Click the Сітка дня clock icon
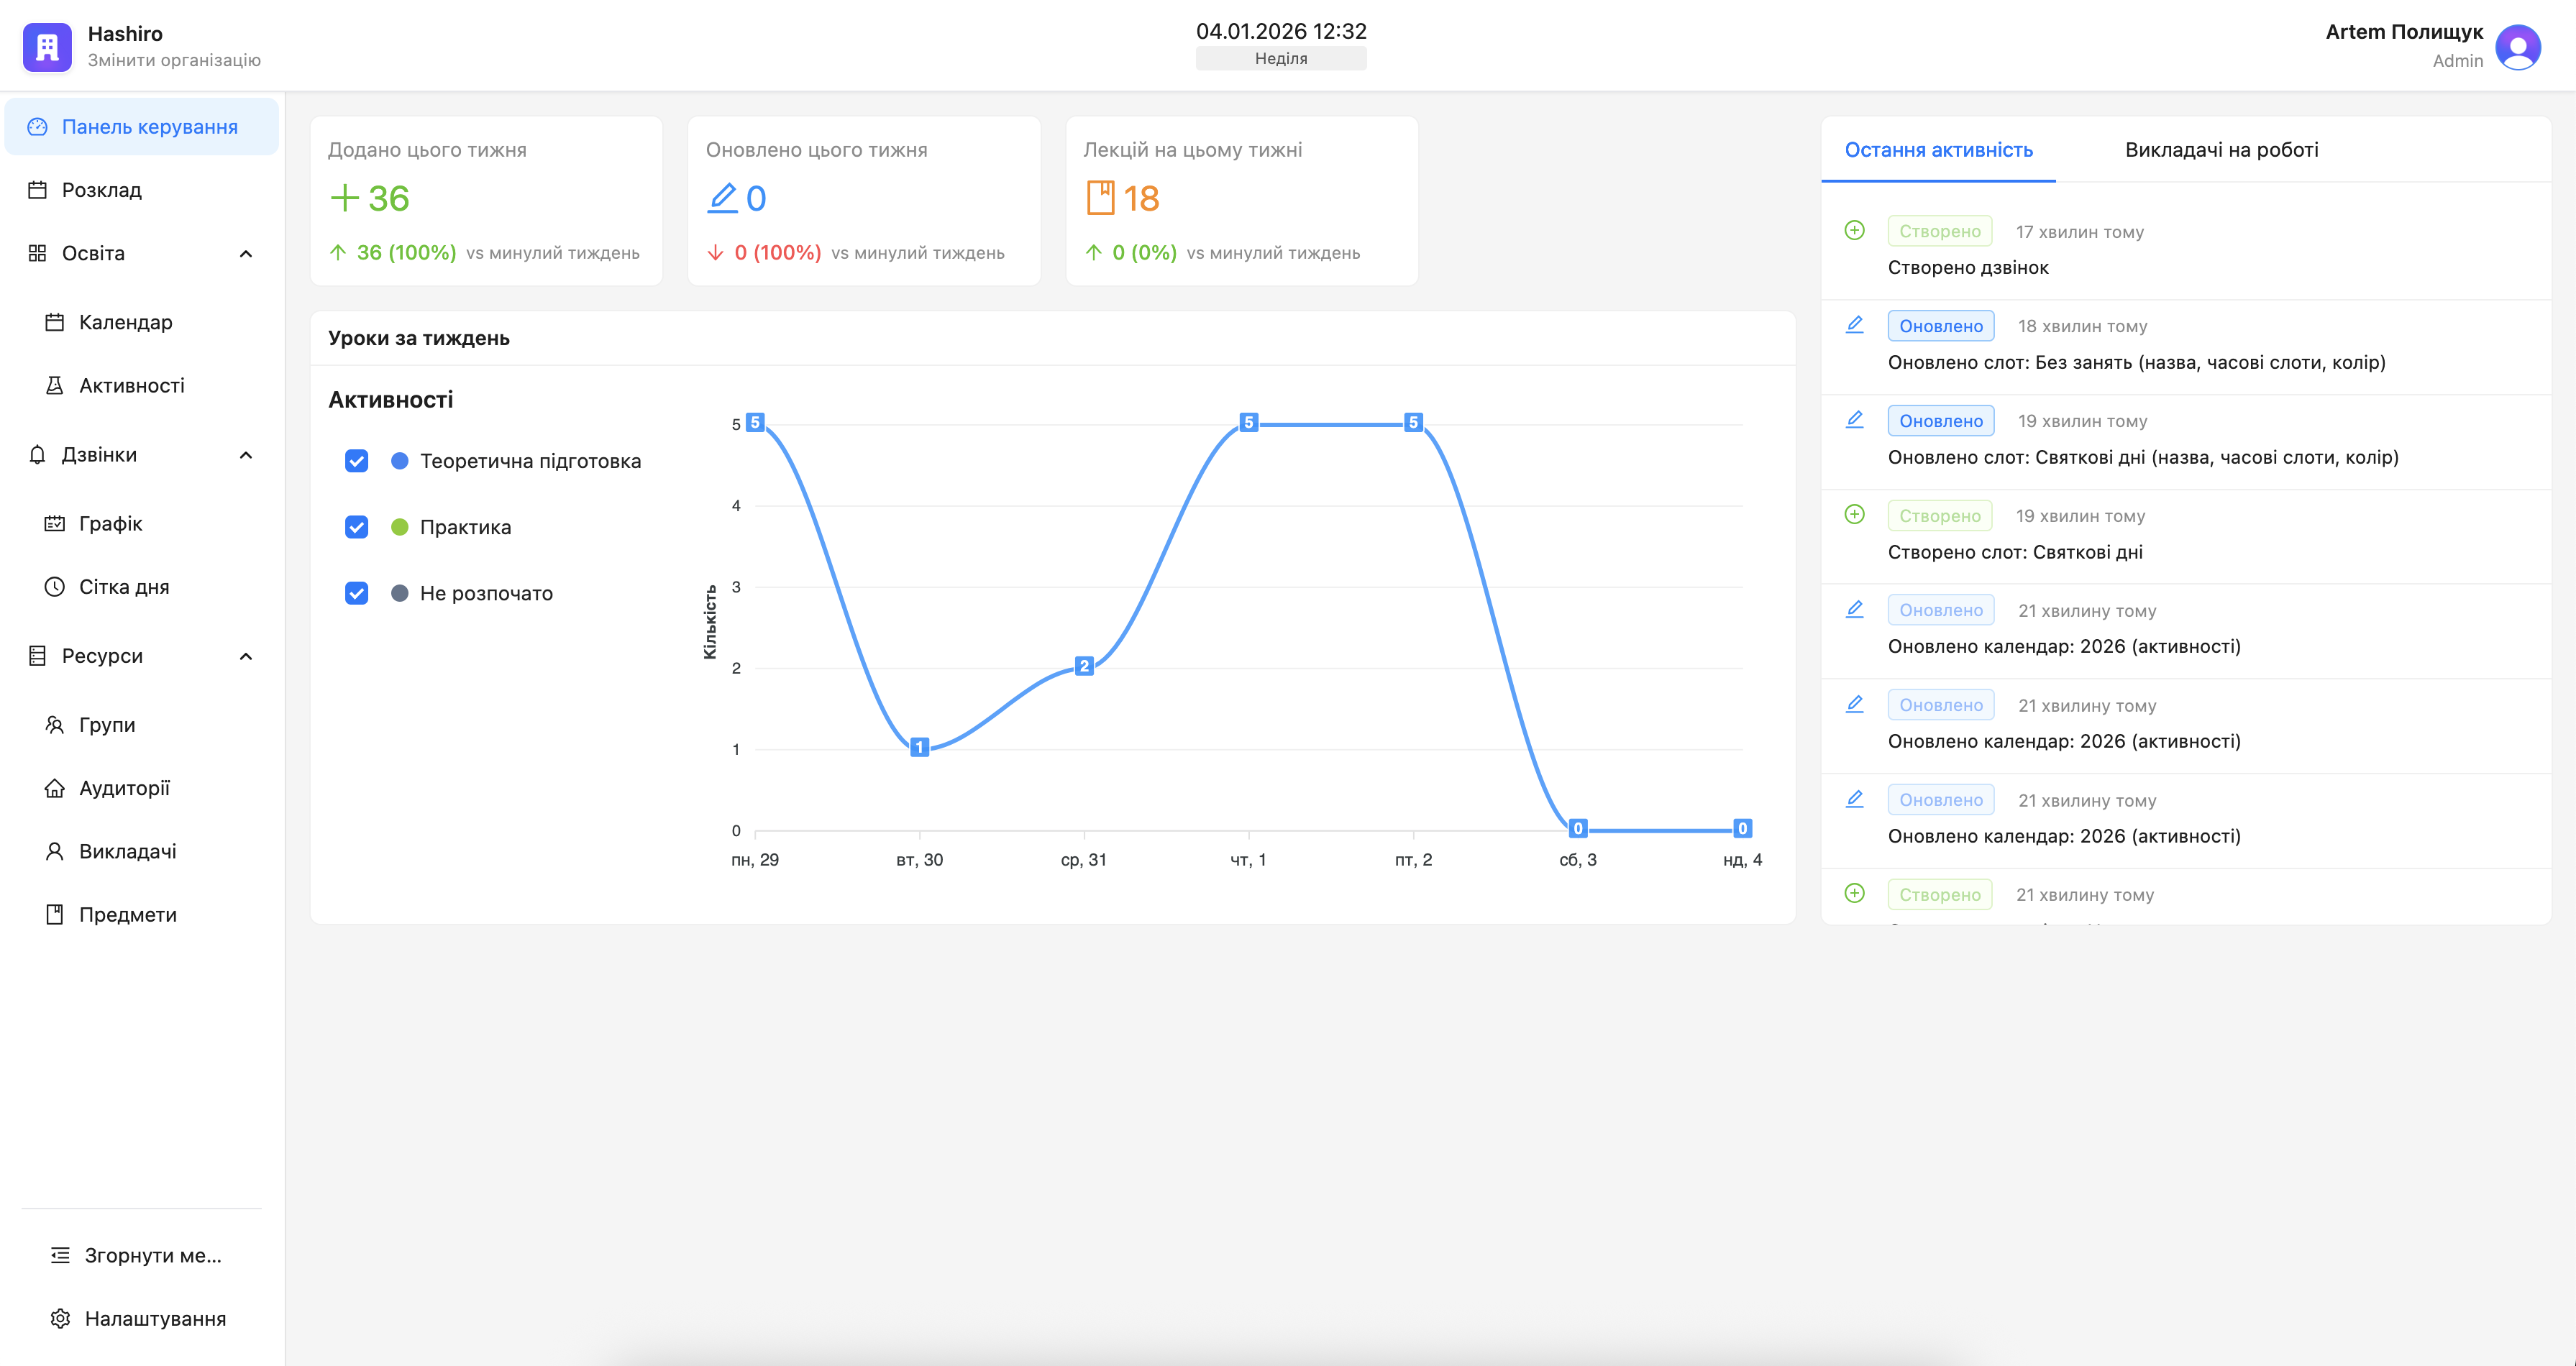Screen dimensions: 2576x1366 pyautogui.click(x=55, y=587)
